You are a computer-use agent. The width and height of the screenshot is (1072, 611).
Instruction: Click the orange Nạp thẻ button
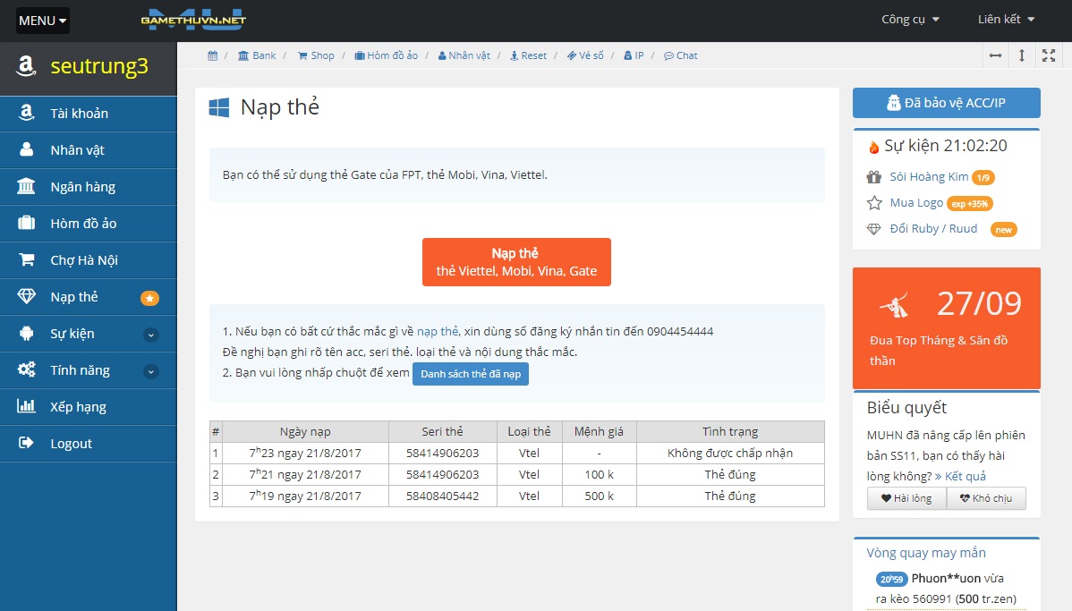pos(516,262)
